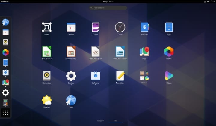Screen dimensions: 216x126
Task: Click in the Type to search field
Action: (108, 8)
